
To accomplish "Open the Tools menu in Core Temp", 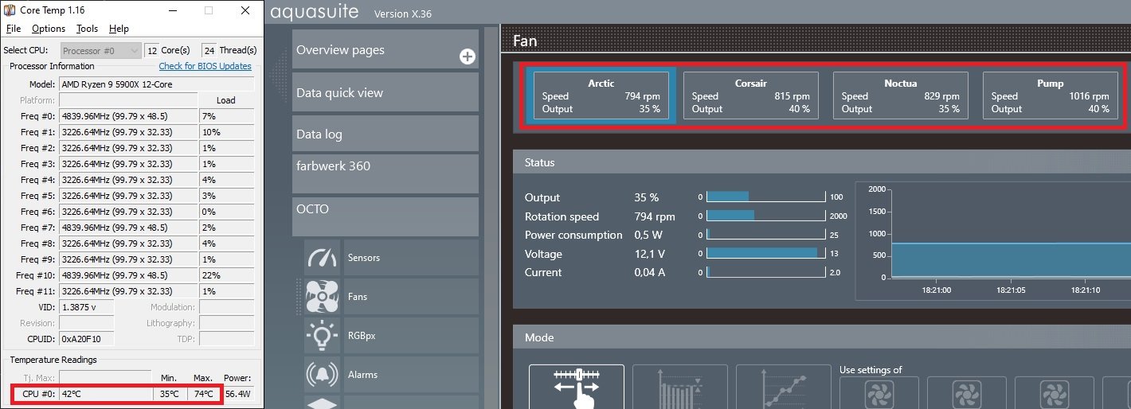I will [x=87, y=29].
